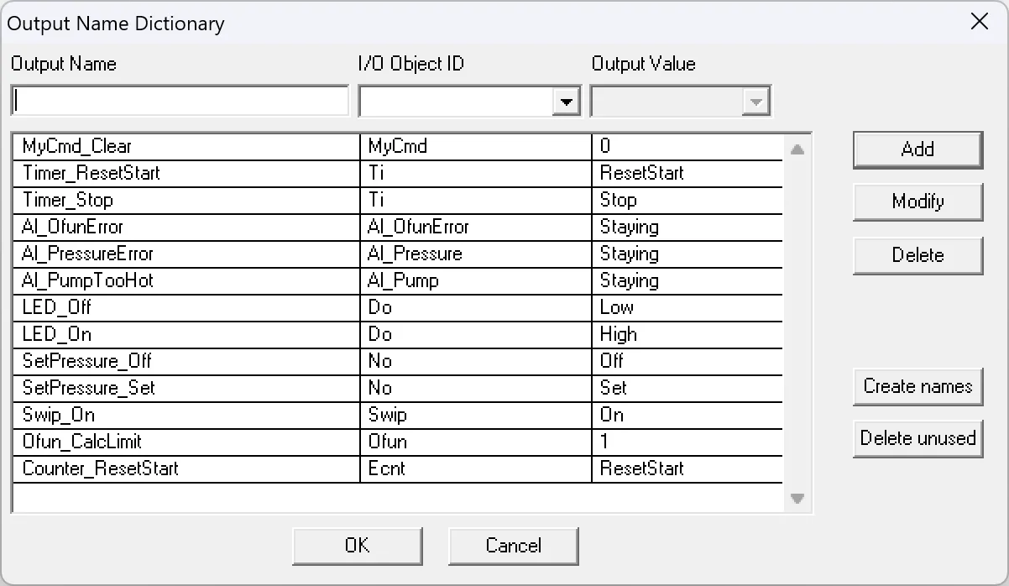The width and height of the screenshot is (1009, 586).
Task: Confirm with the OK button
Action: [x=357, y=546]
